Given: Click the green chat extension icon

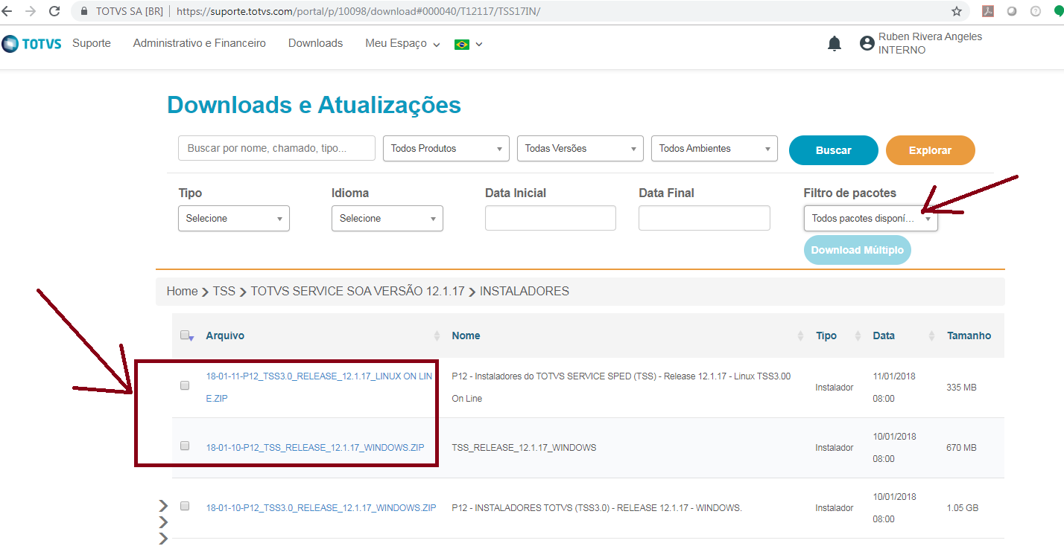Looking at the screenshot, I should tap(1058, 11).
